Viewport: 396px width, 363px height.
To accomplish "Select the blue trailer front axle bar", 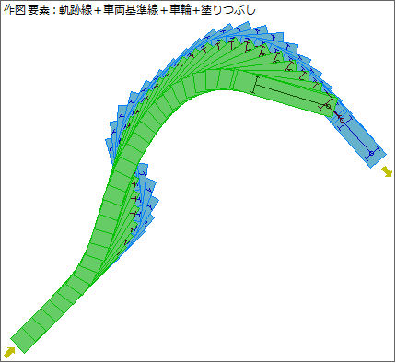I will click(x=344, y=123).
